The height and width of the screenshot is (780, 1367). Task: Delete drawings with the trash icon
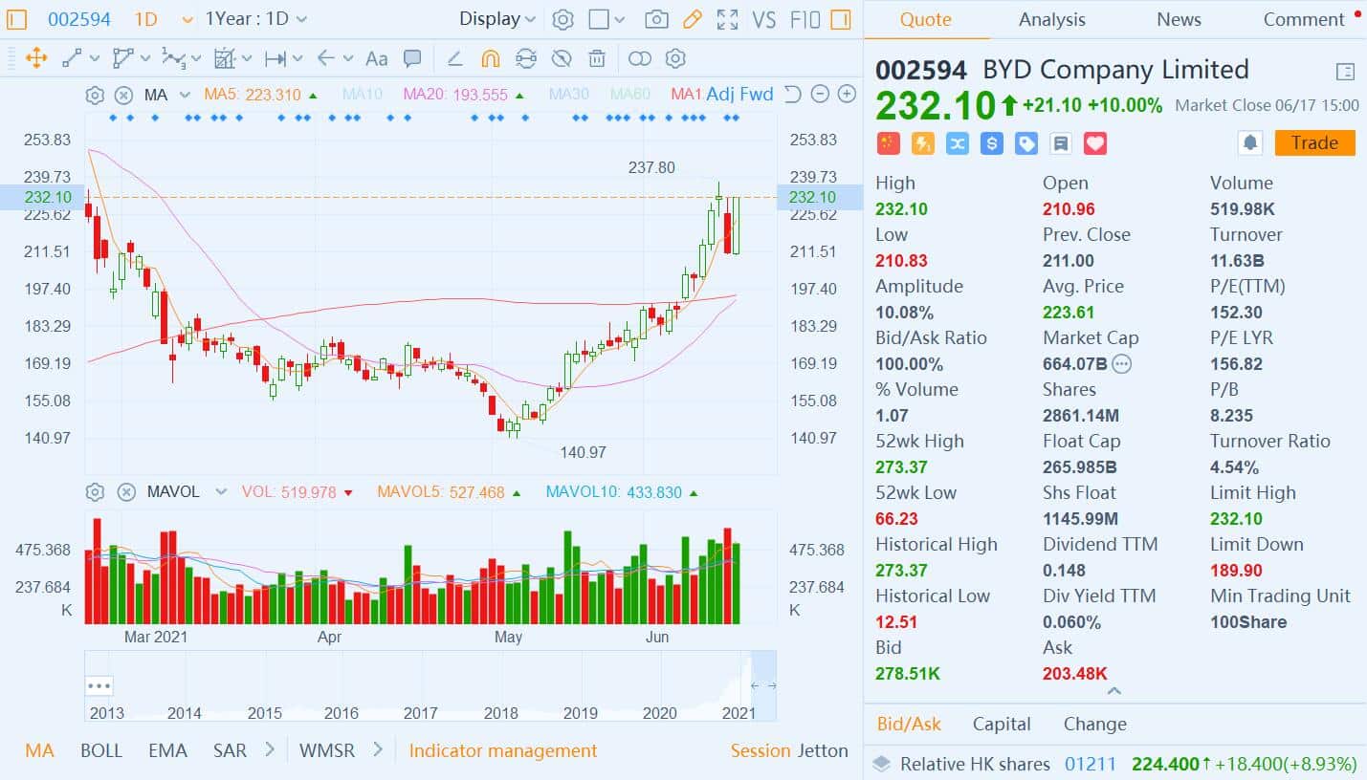(597, 58)
